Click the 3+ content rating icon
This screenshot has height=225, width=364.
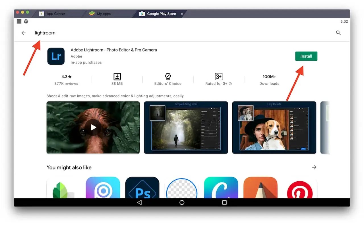click(x=218, y=77)
